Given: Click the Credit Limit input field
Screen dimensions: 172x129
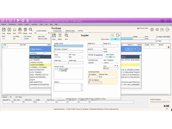Looking at the screenshot, I should click(x=76, y=63).
